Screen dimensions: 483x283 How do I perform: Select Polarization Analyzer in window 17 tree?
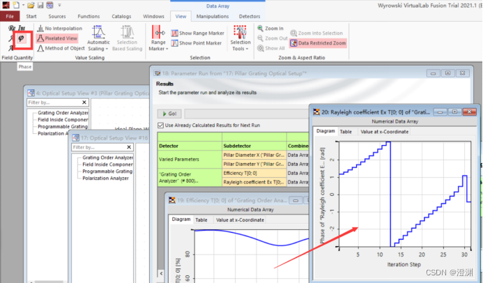click(x=105, y=178)
